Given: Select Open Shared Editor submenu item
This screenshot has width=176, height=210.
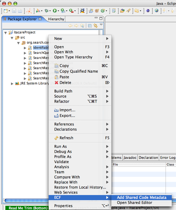Looking at the screenshot, I should click(142, 203).
